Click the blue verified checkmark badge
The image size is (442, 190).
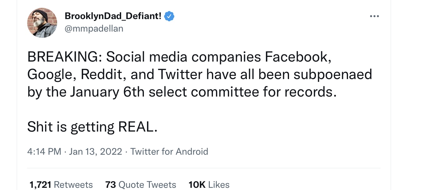click(x=169, y=16)
